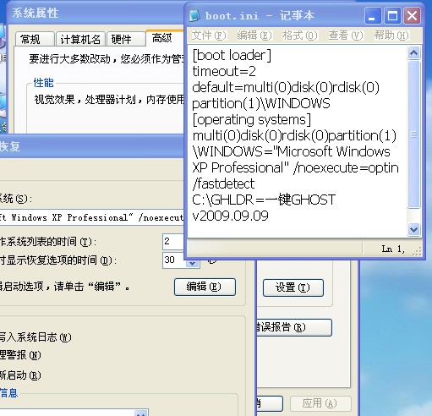Image resolution: width=432 pixels, height=416 pixels.
Task: Open the 格式(O) menu in Notepad
Action: click(300, 36)
